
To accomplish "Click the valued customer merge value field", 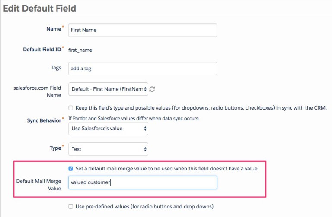I will coord(143,182).
